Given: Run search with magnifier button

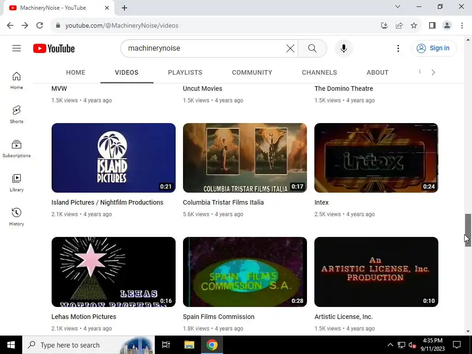Looking at the screenshot, I should tap(313, 48).
